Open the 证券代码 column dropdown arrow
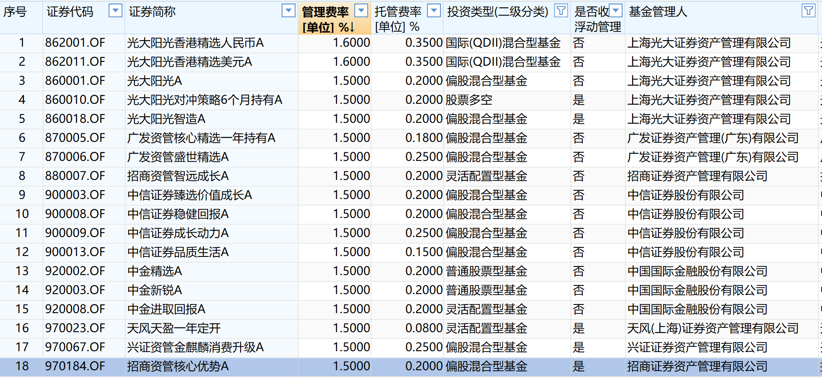822x378 pixels. coord(115,11)
